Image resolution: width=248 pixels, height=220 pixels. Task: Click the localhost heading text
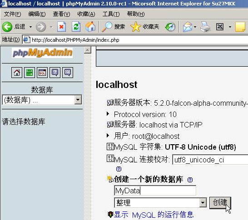click(116, 84)
